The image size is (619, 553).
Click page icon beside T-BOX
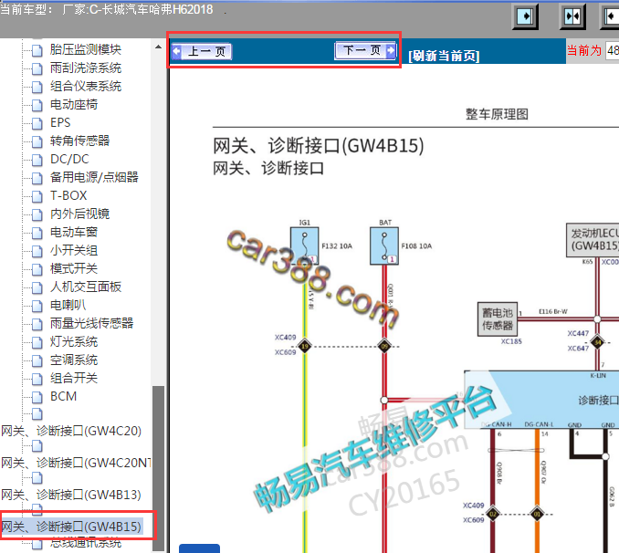coord(37,196)
